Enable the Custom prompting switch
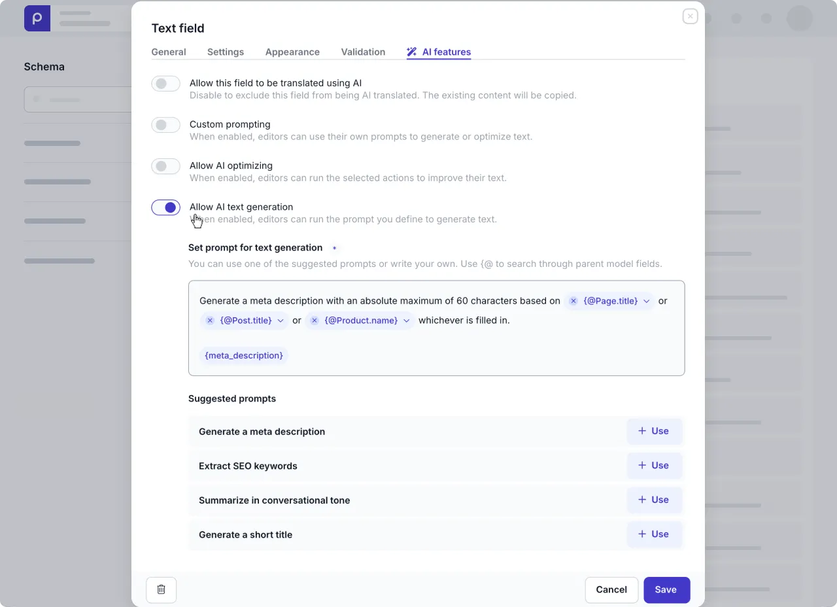This screenshot has height=607, width=837. click(165, 125)
